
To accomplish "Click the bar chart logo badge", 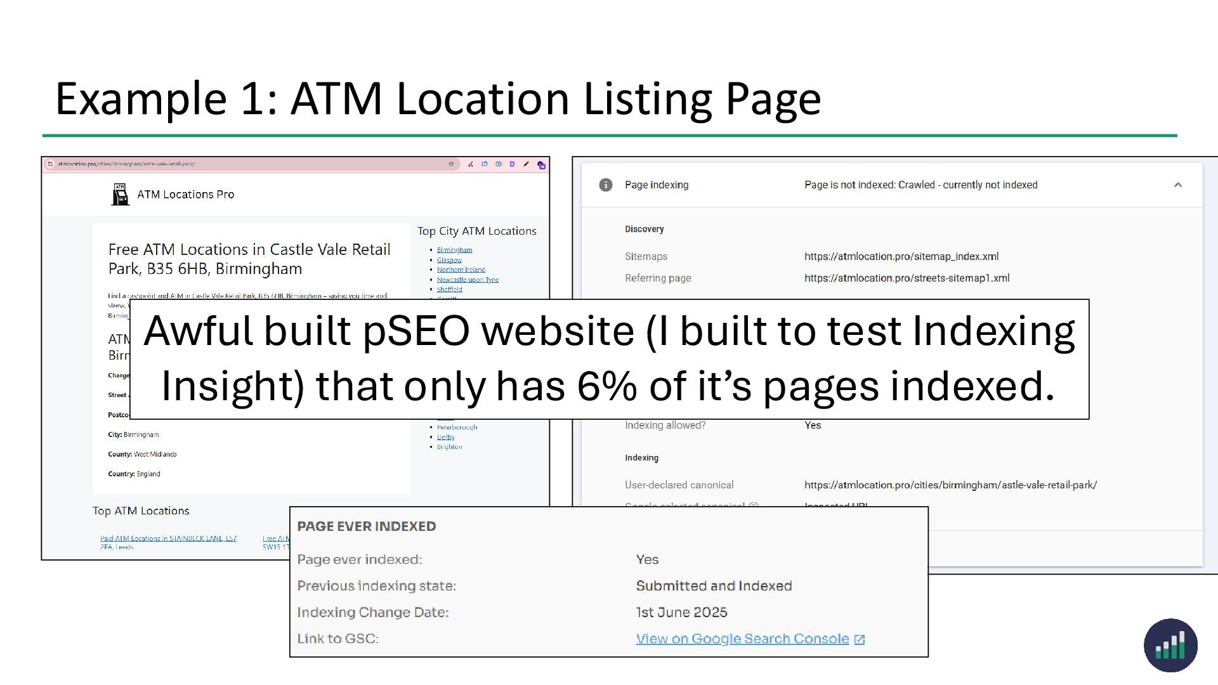I will tap(1170, 646).
